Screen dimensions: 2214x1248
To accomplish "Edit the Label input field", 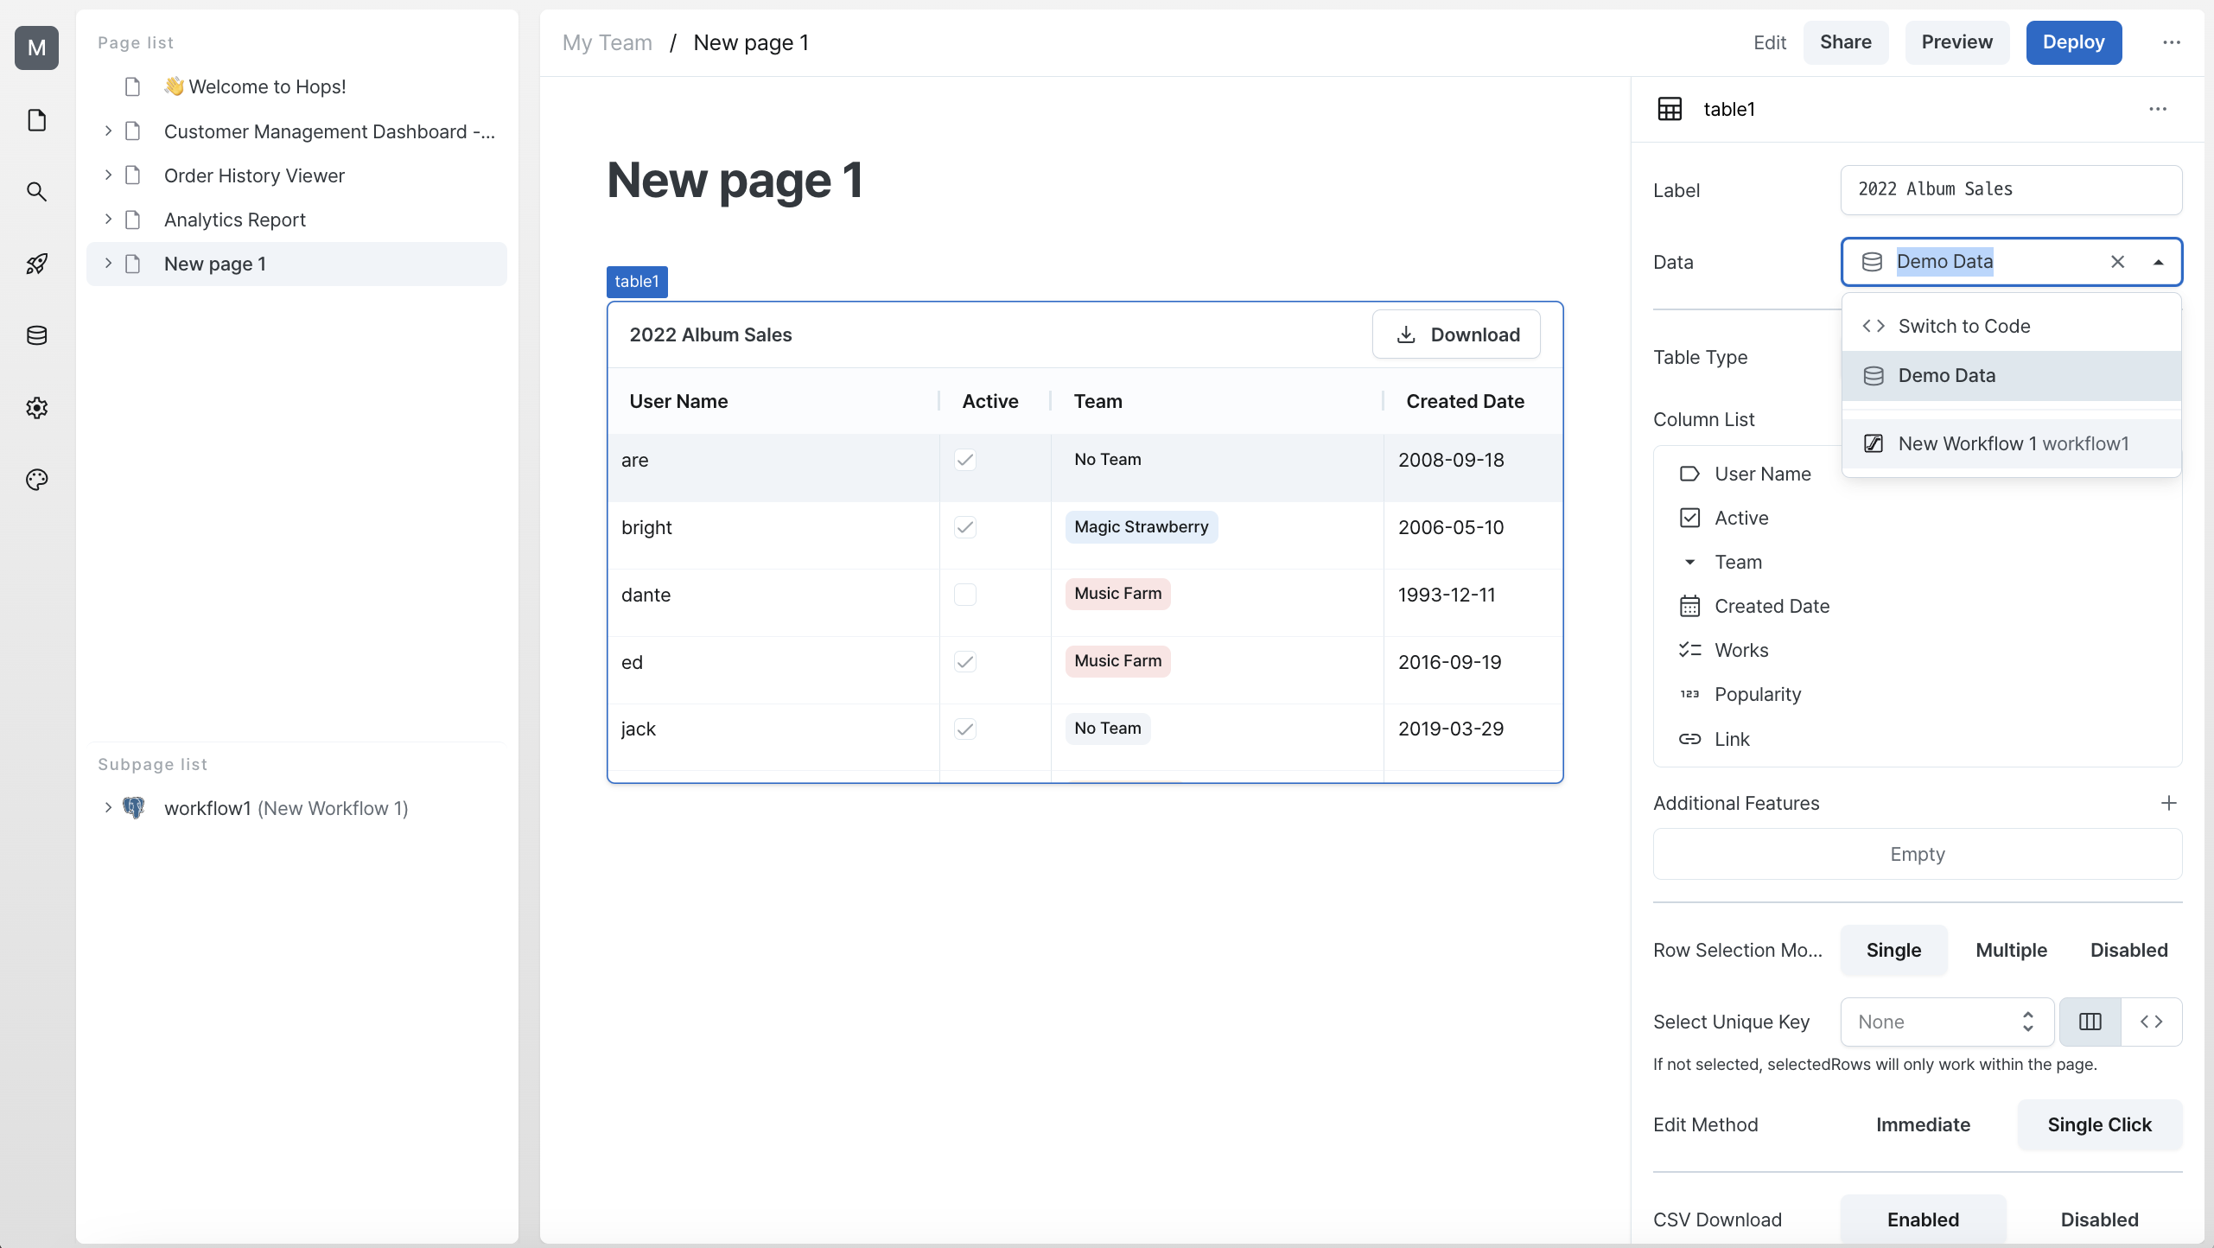I will pyautogui.click(x=2011, y=189).
